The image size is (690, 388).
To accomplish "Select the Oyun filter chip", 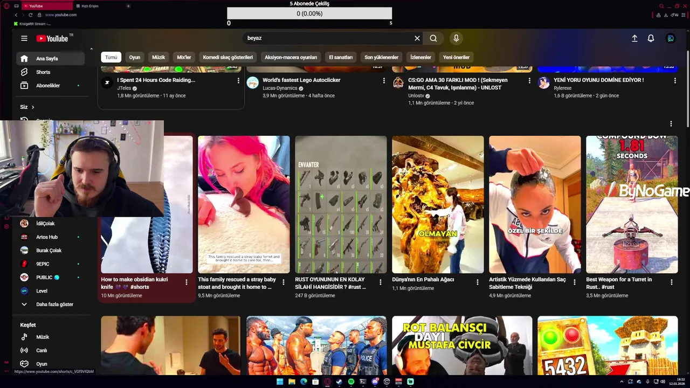I will pyautogui.click(x=135, y=57).
